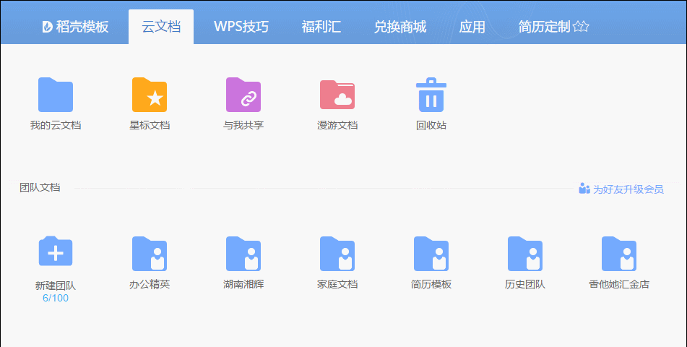Viewport: 687px width, 347px height.
Task: Click the 漫游文档 label text
Action: coord(337,126)
